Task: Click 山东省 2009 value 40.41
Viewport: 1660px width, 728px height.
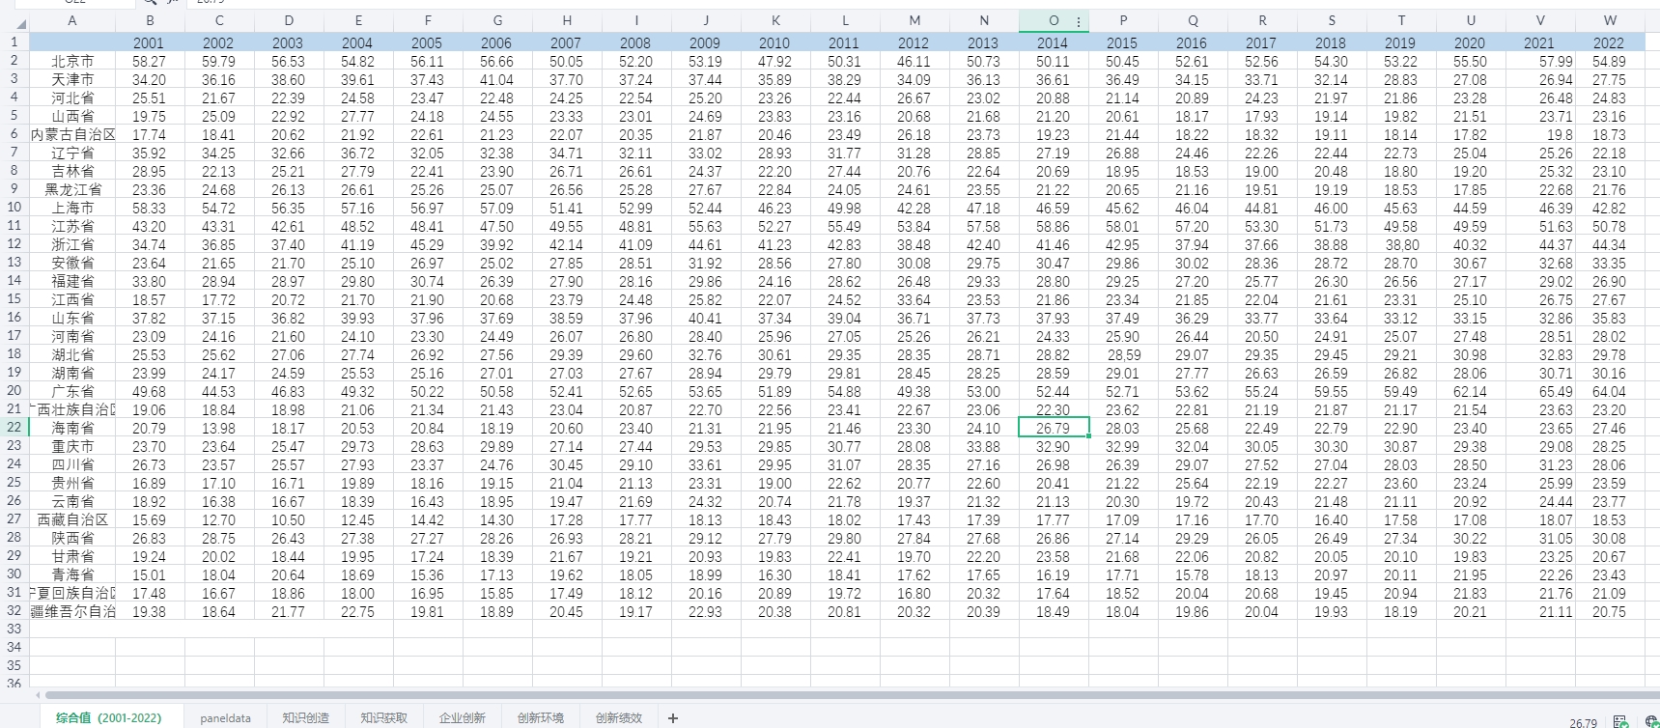Action: pos(706,318)
